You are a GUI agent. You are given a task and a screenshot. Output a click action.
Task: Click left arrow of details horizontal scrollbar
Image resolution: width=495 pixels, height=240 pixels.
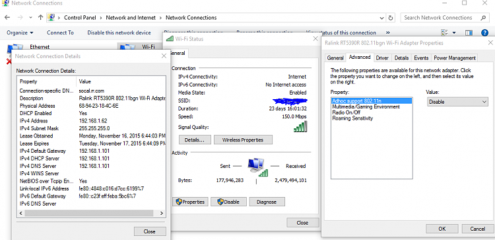pyautogui.click(x=21, y=214)
